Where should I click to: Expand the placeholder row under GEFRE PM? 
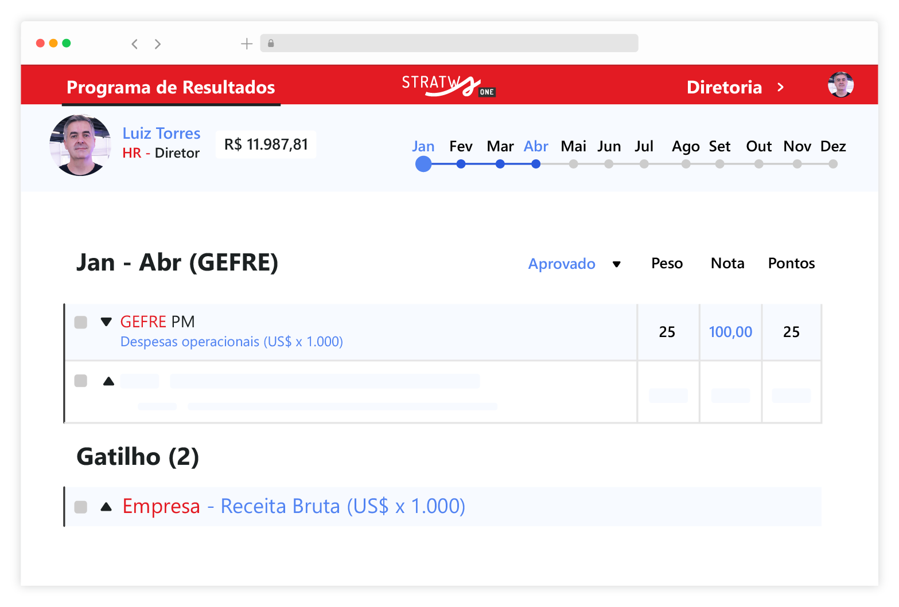click(108, 381)
